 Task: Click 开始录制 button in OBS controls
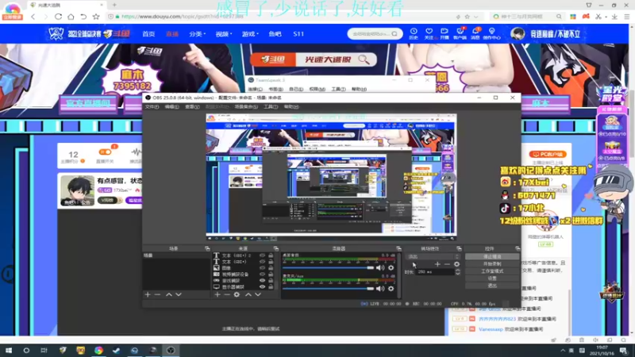pyautogui.click(x=492, y=264)
